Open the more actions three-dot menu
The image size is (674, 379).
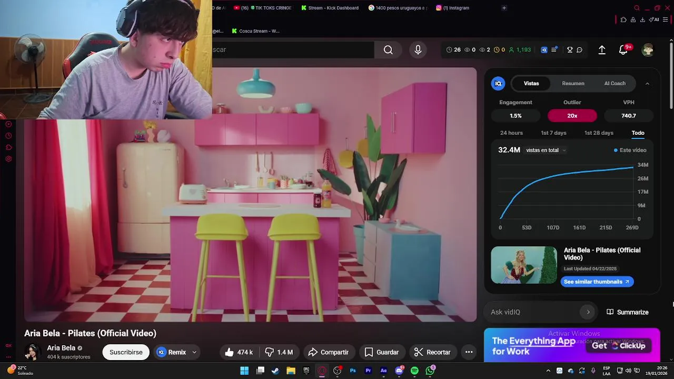[x=469, y=352]
